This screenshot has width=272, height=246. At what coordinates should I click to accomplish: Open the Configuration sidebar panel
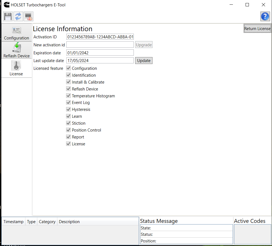(x=17, y=33)
